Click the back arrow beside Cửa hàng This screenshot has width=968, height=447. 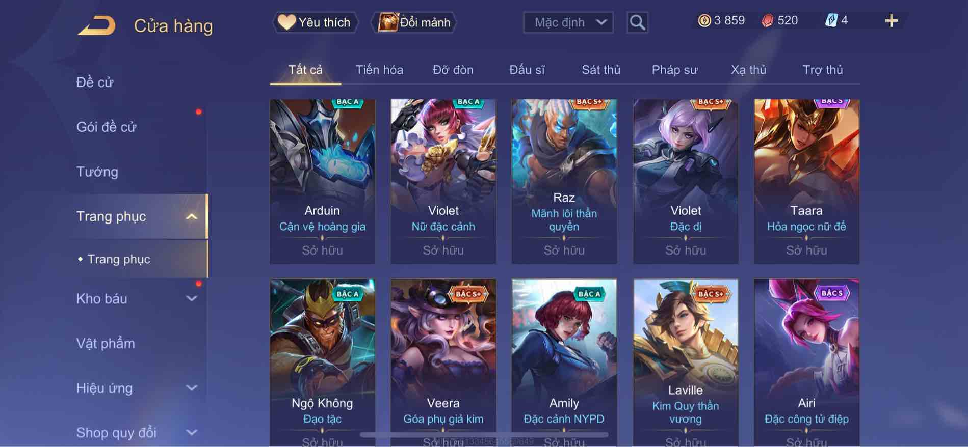(96, 25)
